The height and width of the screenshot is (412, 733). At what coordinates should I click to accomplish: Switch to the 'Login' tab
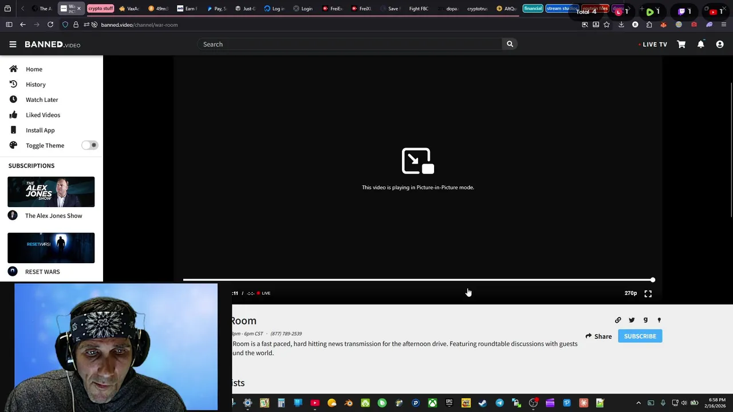pyautogui.click(x=304, y=9)
